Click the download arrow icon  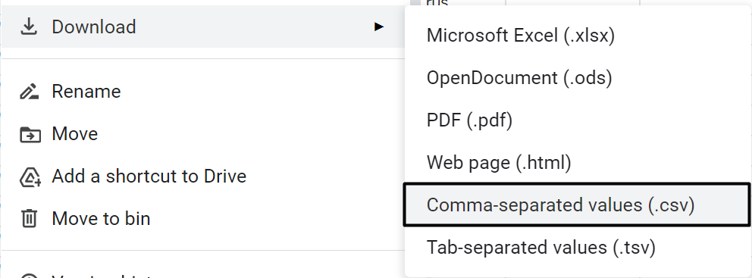[x=29, y=27]
